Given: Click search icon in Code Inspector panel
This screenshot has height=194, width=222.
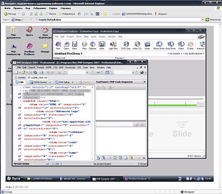Looking at the screenshot, I should point(137,124).
